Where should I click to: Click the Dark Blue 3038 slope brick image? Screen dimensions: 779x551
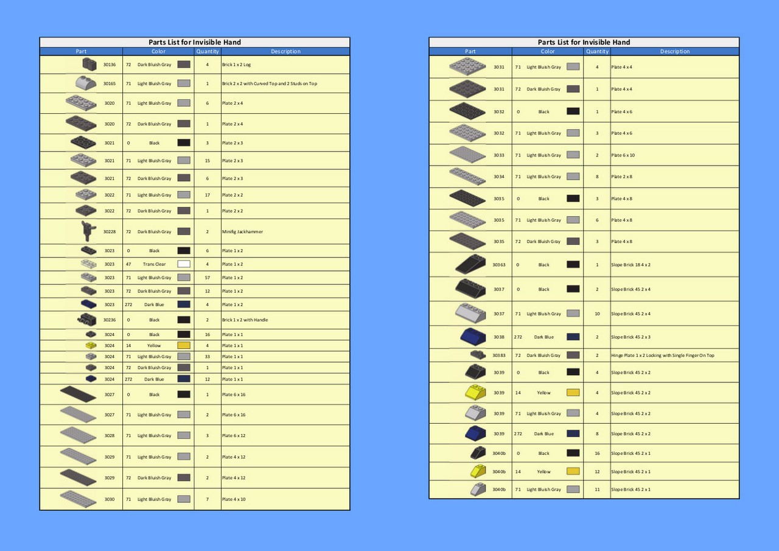tap(473, 337)
